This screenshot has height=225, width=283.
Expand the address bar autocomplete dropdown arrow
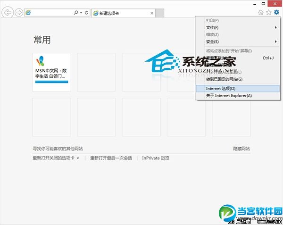click(81, 13)
